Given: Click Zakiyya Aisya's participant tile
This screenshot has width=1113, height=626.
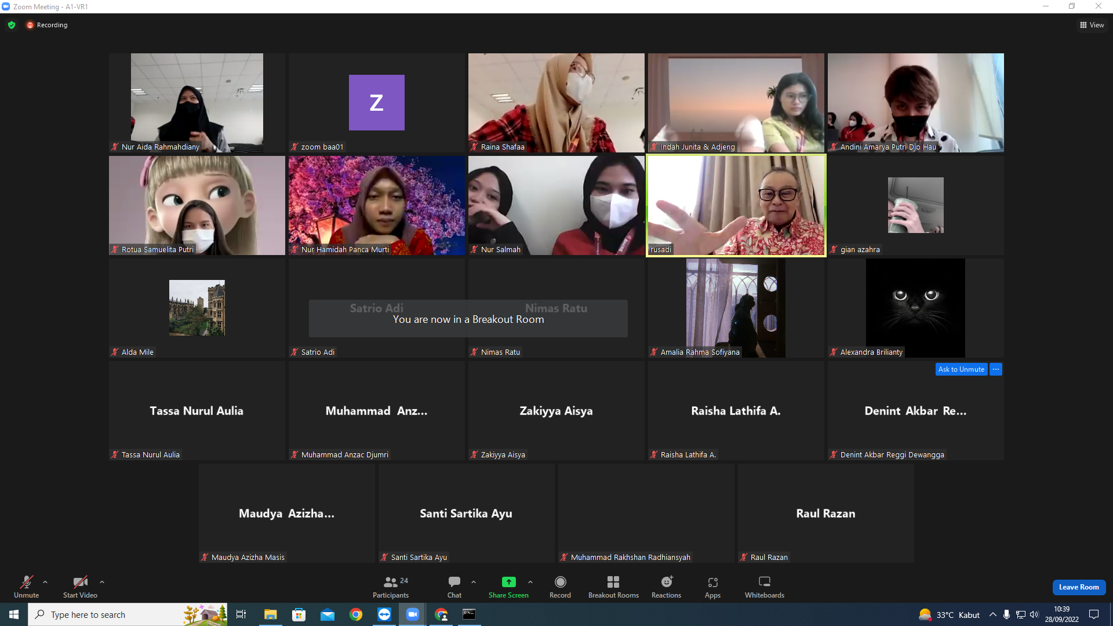Looking at the screenshot, I should pos(556,410).
